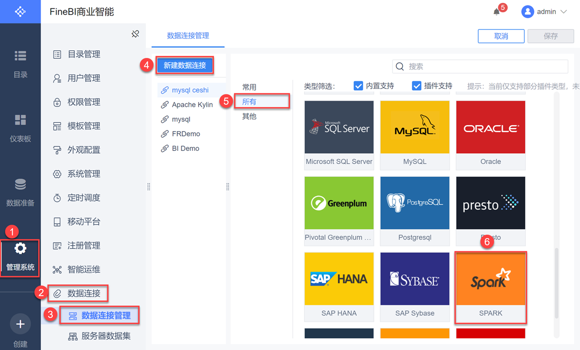
Task: Open 权限管理 menu item
Action: tap(84, 102)
